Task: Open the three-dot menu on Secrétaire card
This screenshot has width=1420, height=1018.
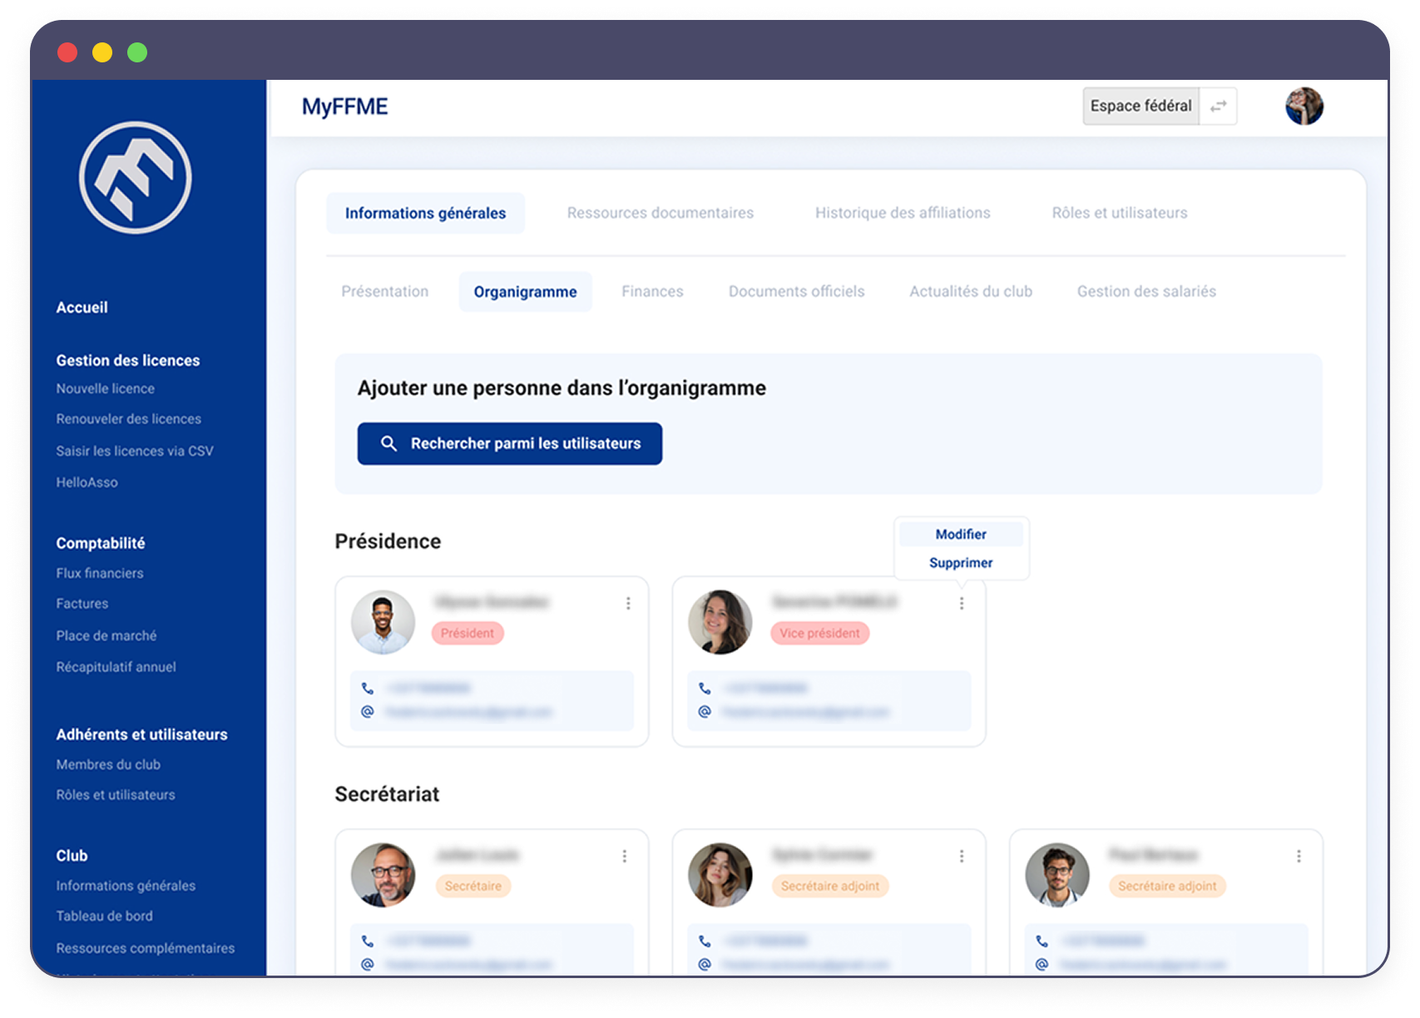Action: [625, 856]
